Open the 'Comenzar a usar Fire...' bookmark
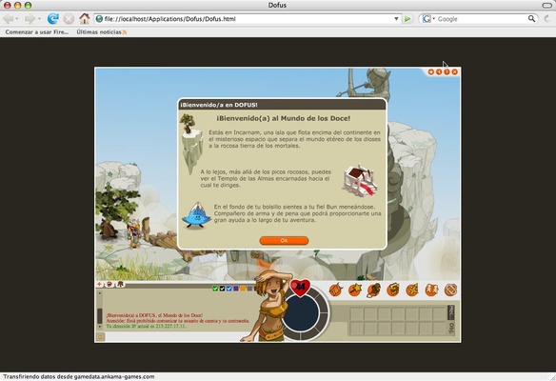The width and height of the screenshot is (556, 381). click(x=37, y=32)
